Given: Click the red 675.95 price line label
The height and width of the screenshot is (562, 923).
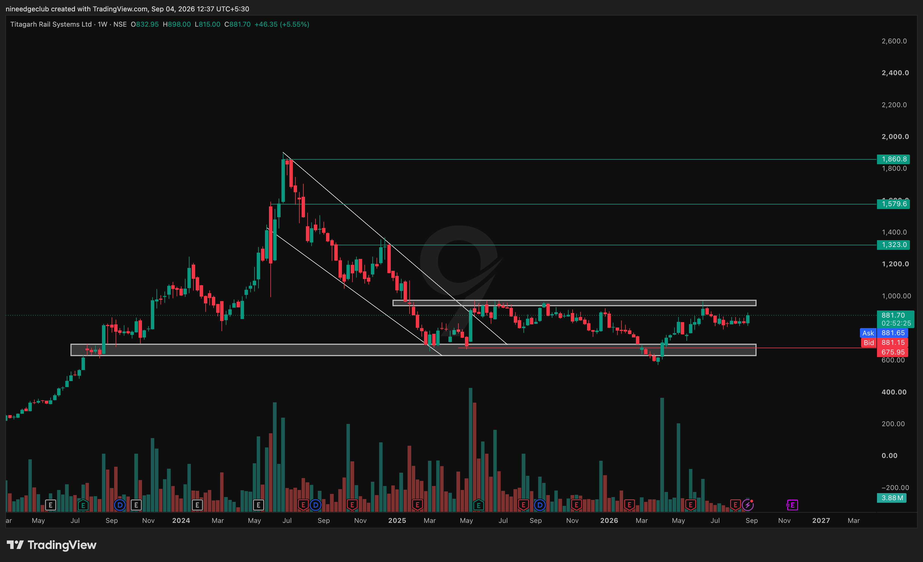Looking at the screenshot, I should pos(892,352).
